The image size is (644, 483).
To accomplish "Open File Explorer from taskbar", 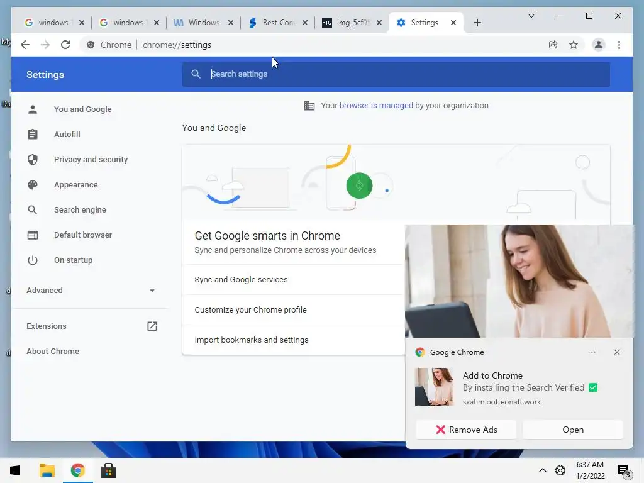I will [47, 470].
